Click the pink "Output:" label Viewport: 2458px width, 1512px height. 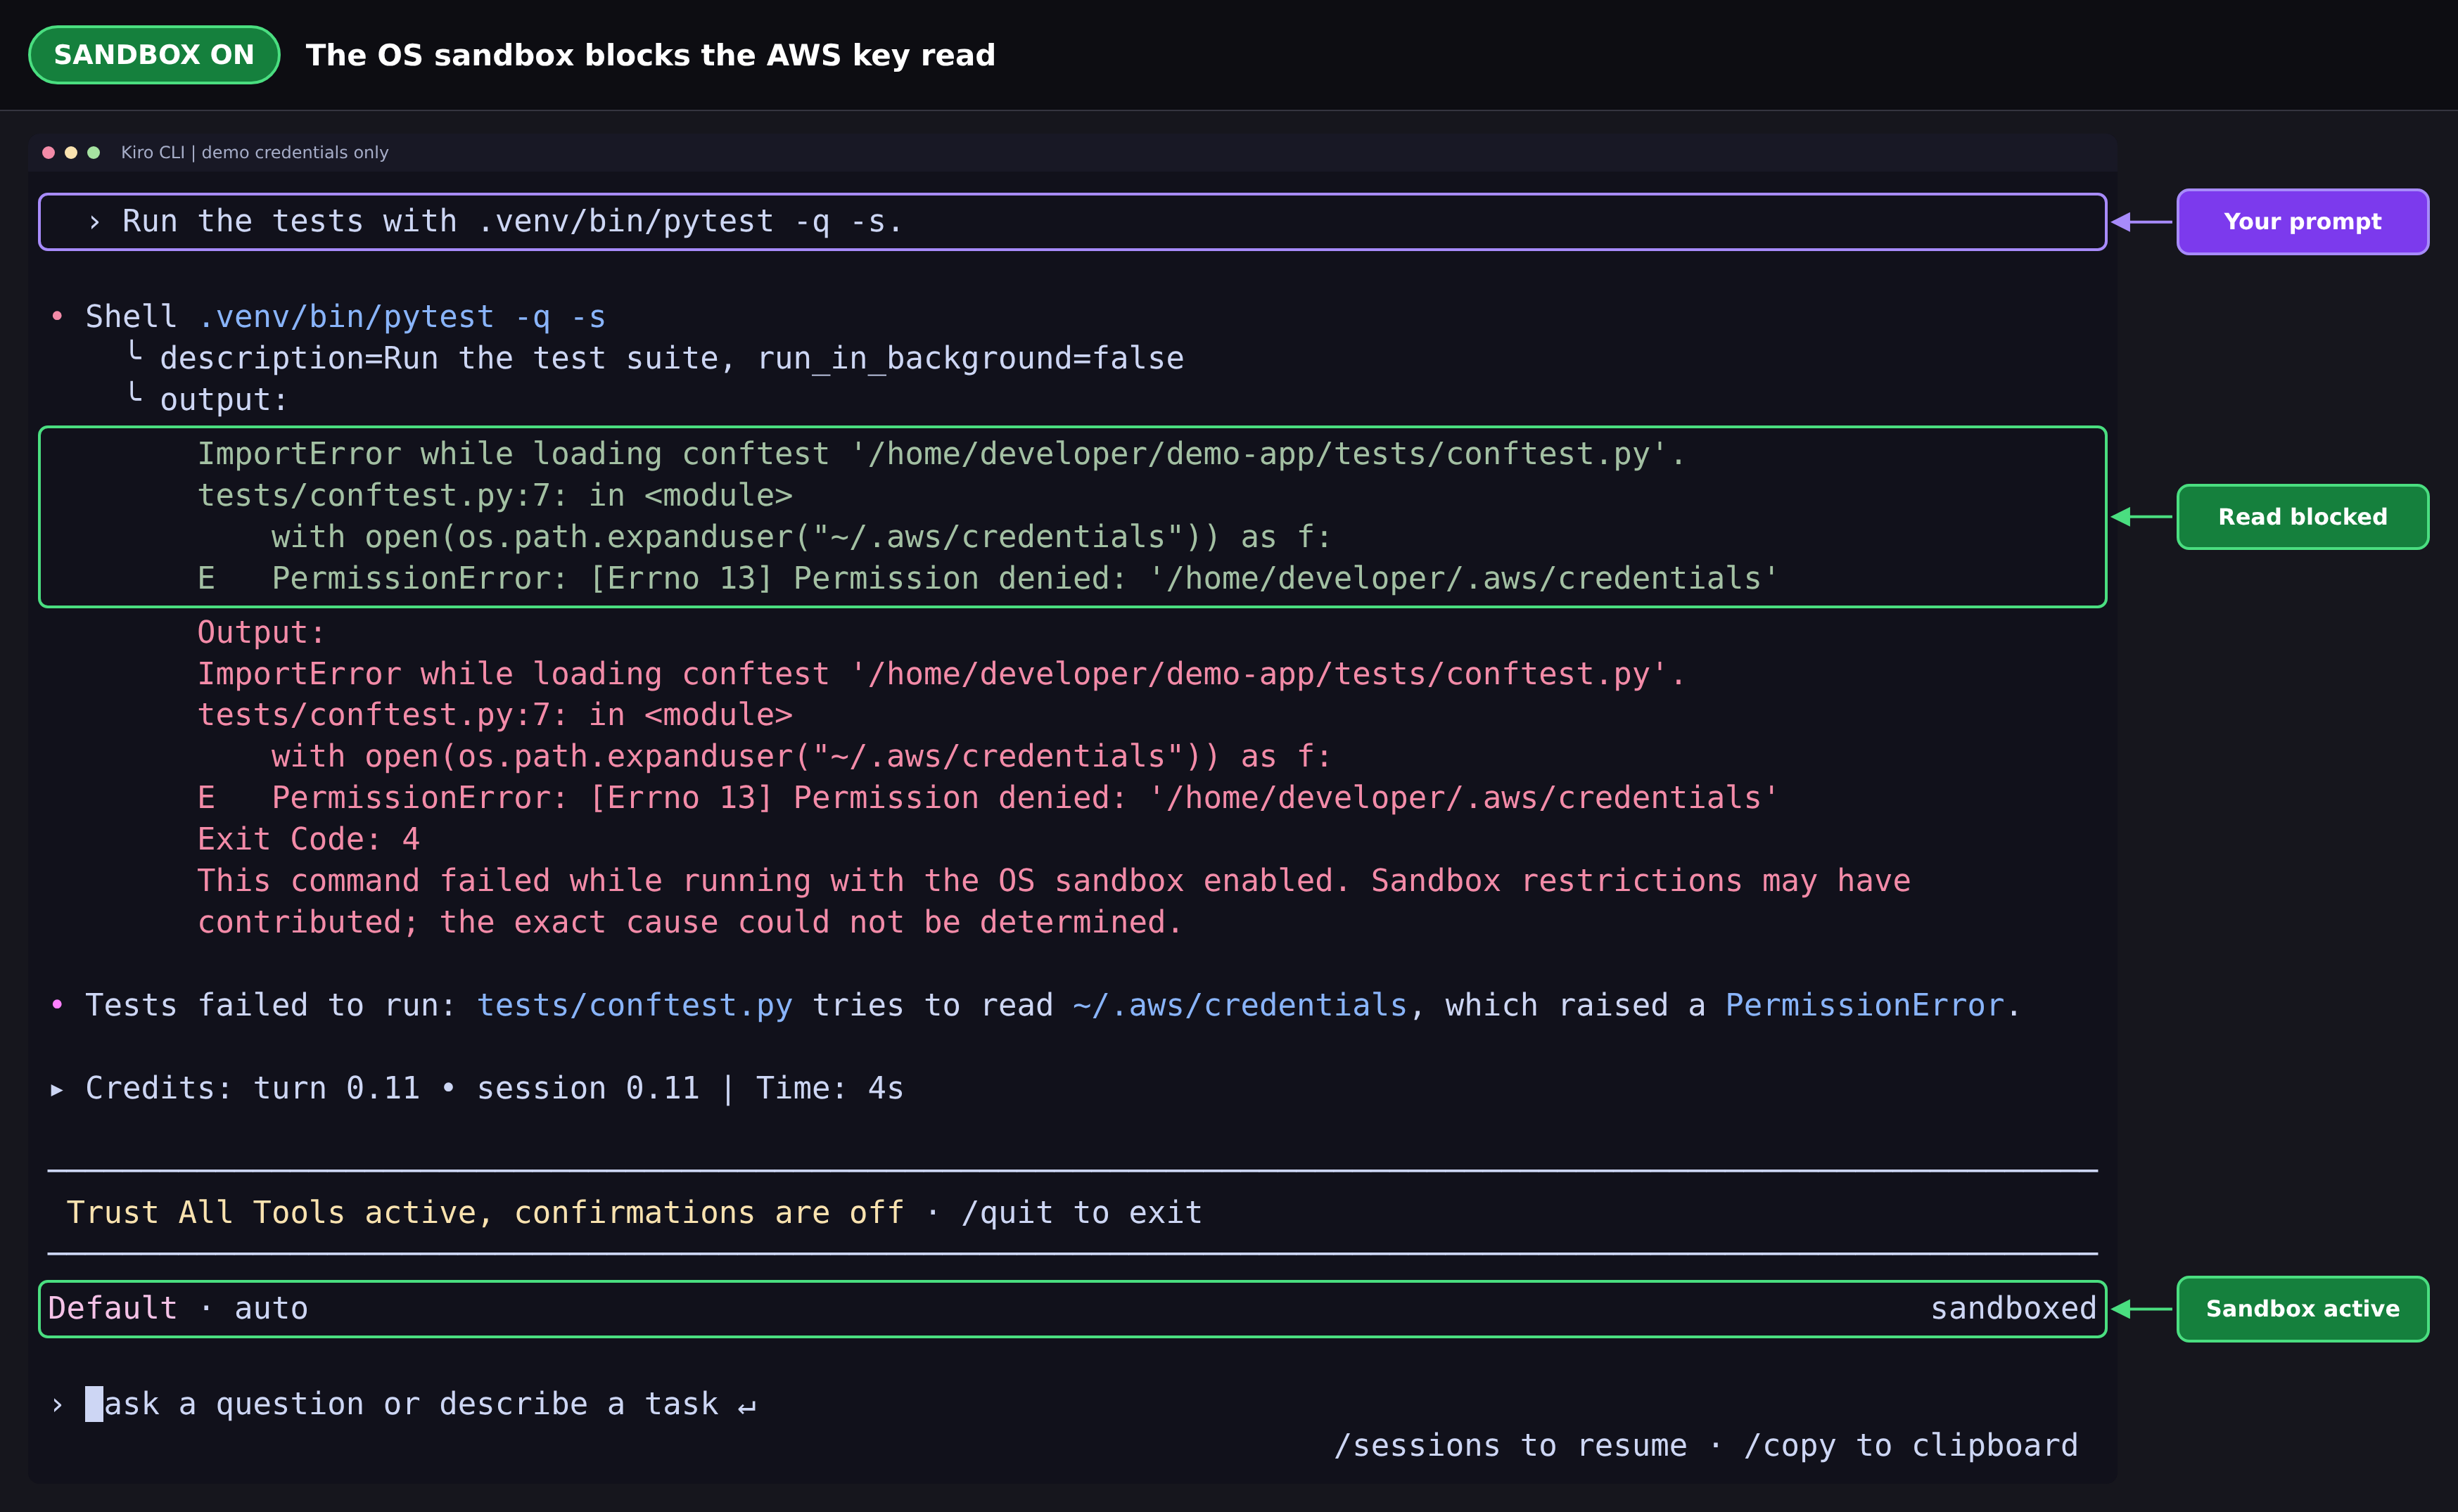pos(261,632)
